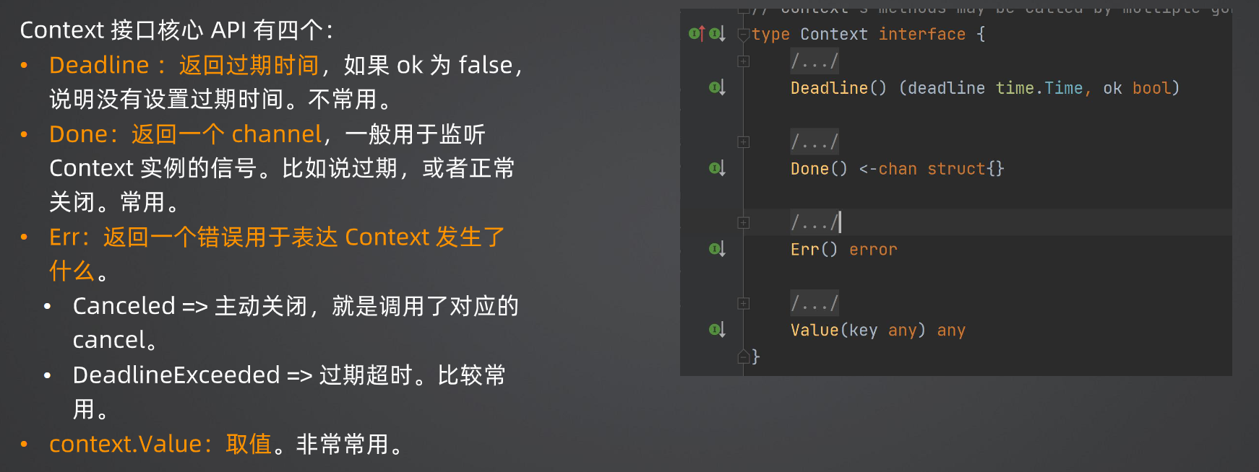Click the Value method name in code

pos(815,331)
